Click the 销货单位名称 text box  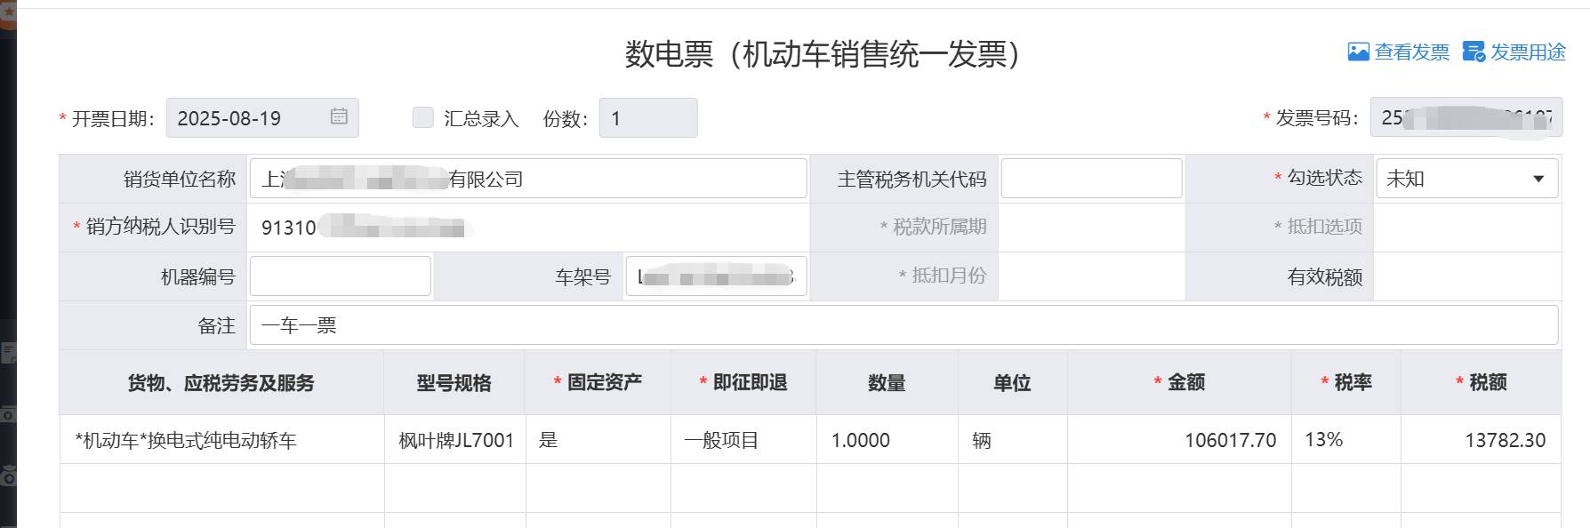528,179
